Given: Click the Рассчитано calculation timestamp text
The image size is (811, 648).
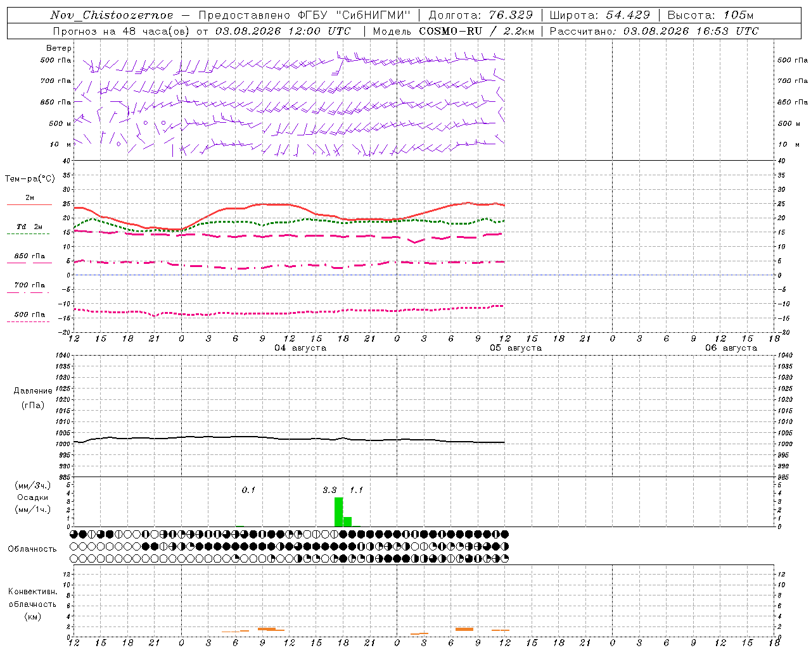Looking at the screenshot, I should point(654,31).
